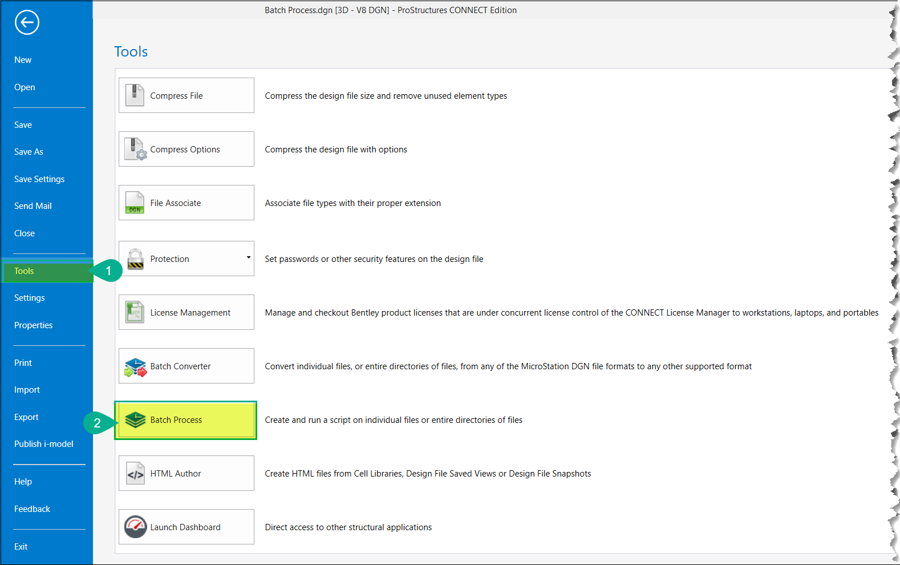Click the 'Manage and checkout Bentley product licenses' text

(571, 313)
